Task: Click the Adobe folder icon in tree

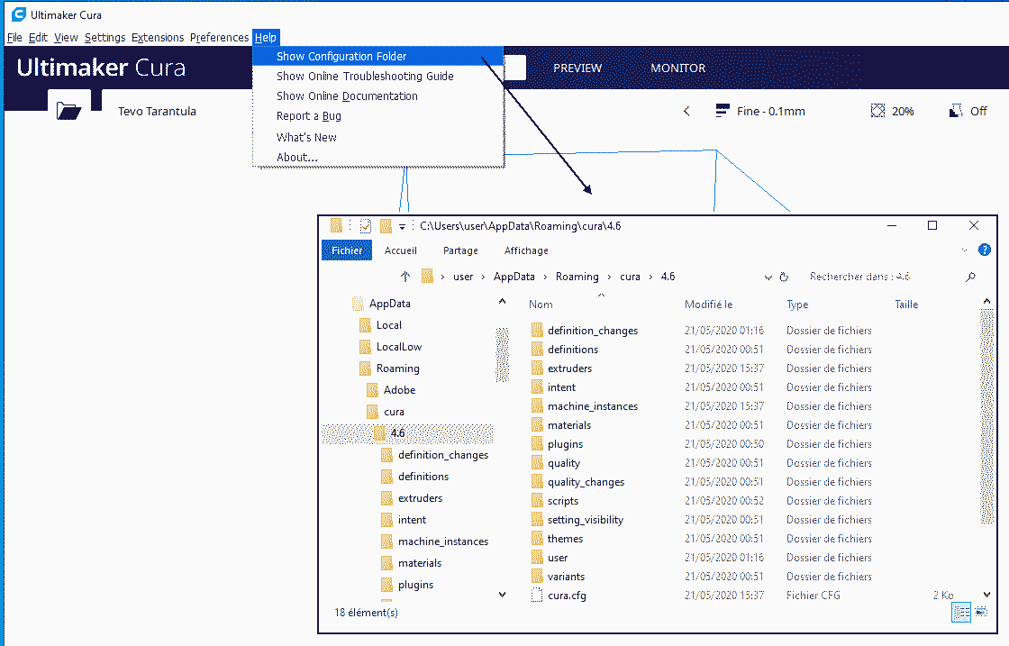Action: (x=373, y=390)
